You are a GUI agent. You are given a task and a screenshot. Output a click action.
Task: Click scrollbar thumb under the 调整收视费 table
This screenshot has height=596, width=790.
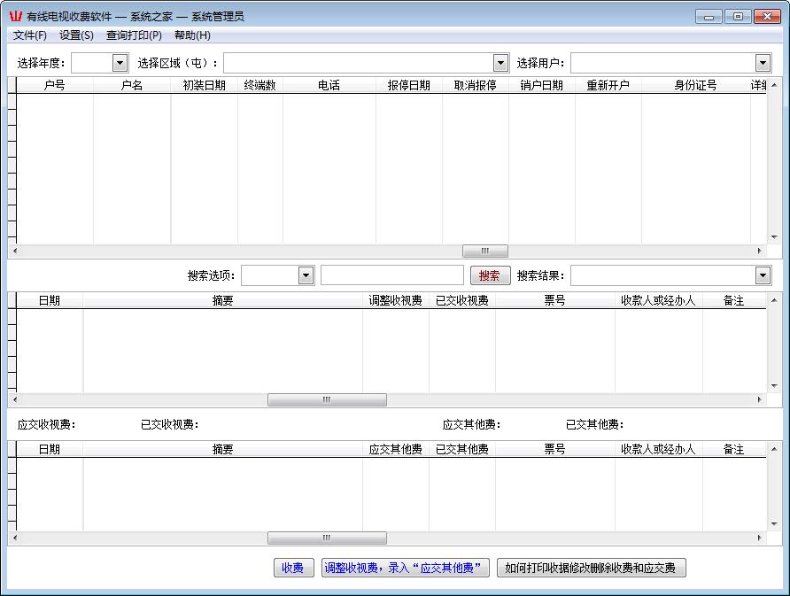327,399
